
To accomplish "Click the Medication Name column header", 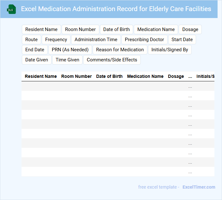I will tap(145, 76).
